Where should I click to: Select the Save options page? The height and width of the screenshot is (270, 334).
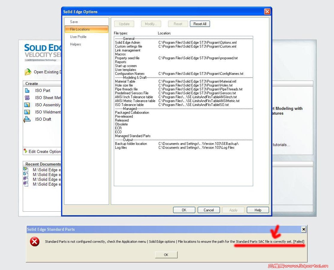pyautogui.click(x=87, y=22)
